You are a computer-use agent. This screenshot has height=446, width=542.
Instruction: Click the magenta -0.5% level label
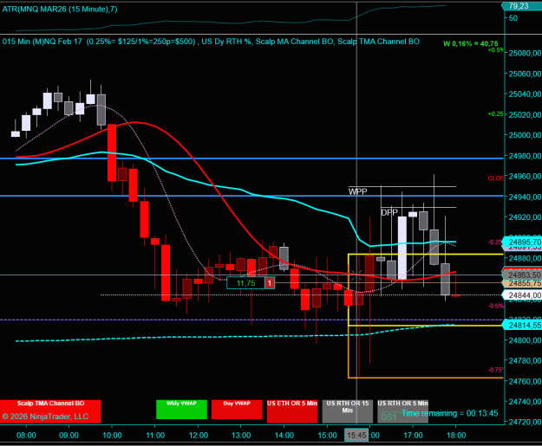tap(495, 306)
